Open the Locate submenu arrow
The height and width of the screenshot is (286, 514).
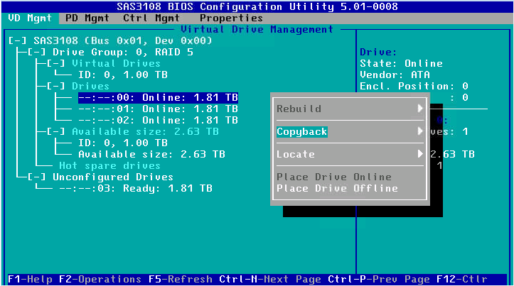[420, 154]
